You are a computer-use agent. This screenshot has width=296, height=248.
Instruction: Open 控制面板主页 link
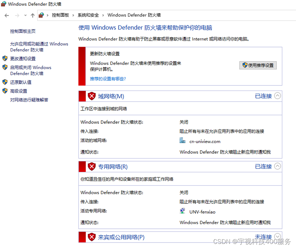[23, 31]
